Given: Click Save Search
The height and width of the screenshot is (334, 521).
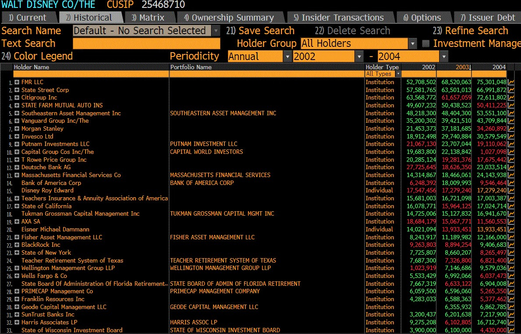Looking at the screenshot, I should 260,31.
